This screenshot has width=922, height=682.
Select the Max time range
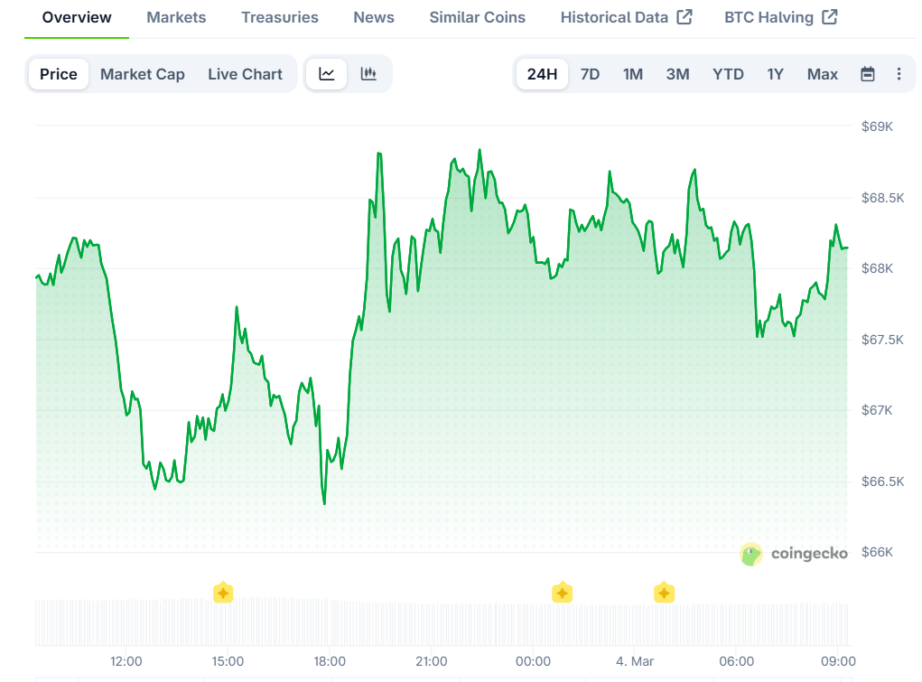(x=822, y=74)
